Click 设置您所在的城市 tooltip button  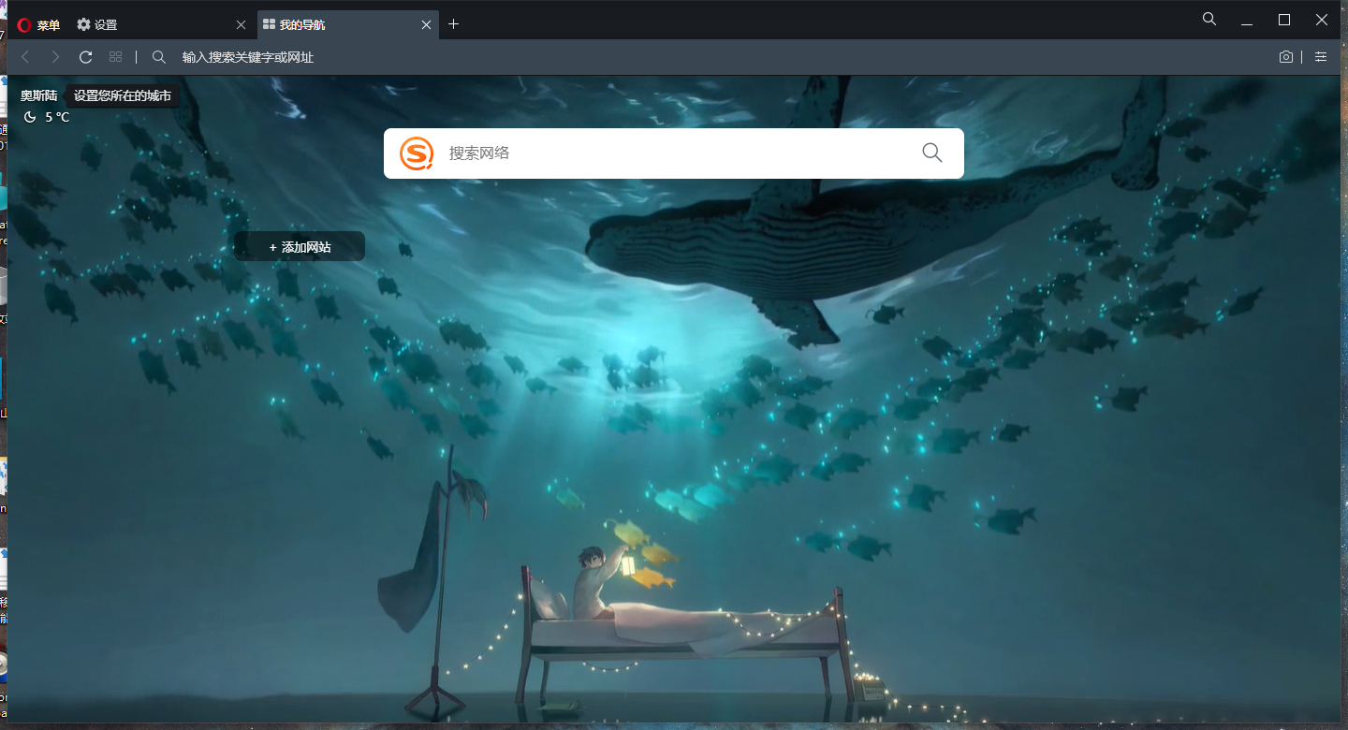pyautogui.click(x=123, y=95)
